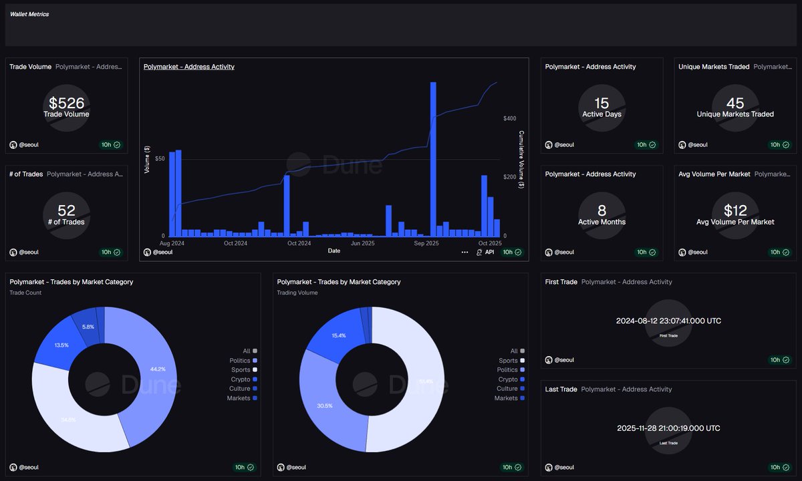Open the @seoul link in the Last Trade card

[564, 467]
